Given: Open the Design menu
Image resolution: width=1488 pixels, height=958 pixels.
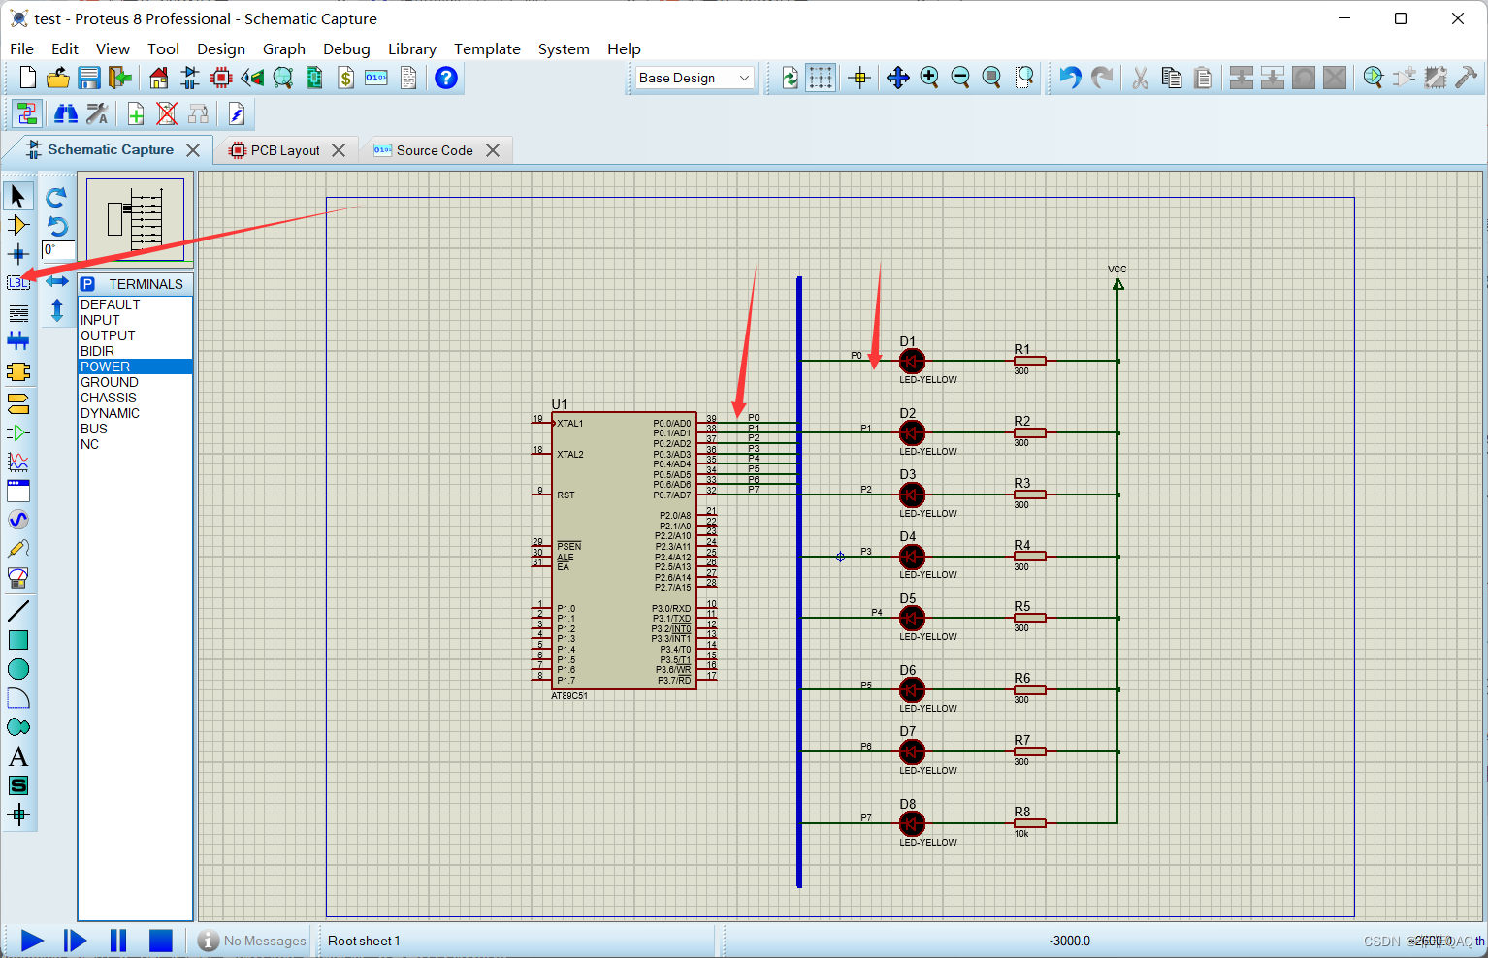Looking at the screenshot, I should tap(221, 48).
